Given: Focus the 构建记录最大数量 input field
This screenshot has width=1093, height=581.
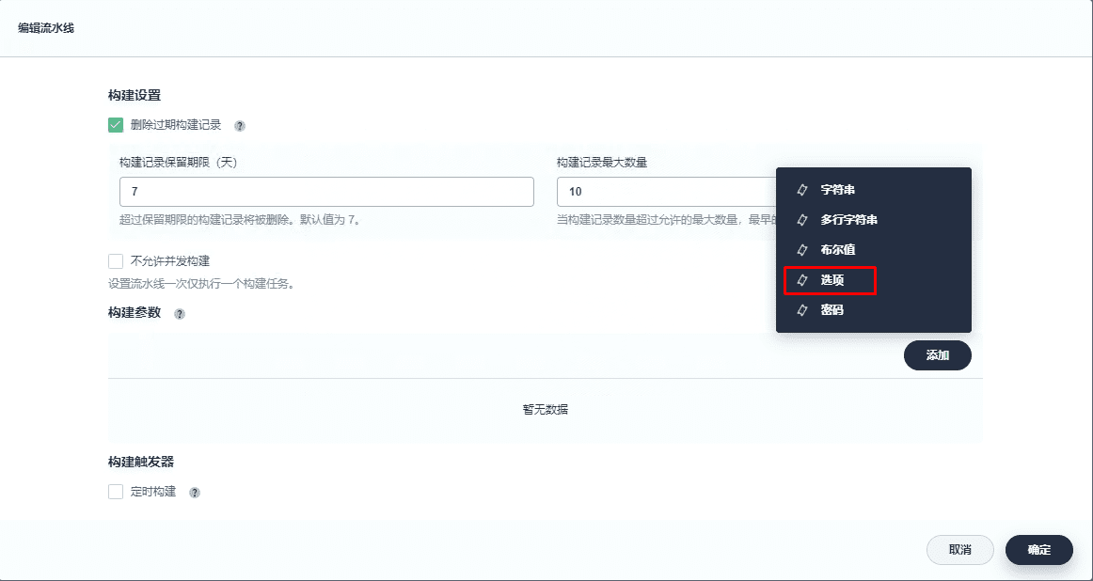Looking at the screenshot, I should [x=666, y=192].
